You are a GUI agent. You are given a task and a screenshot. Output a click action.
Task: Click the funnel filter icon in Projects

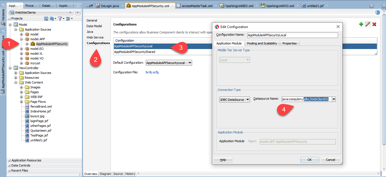click(x=60, y=18)
